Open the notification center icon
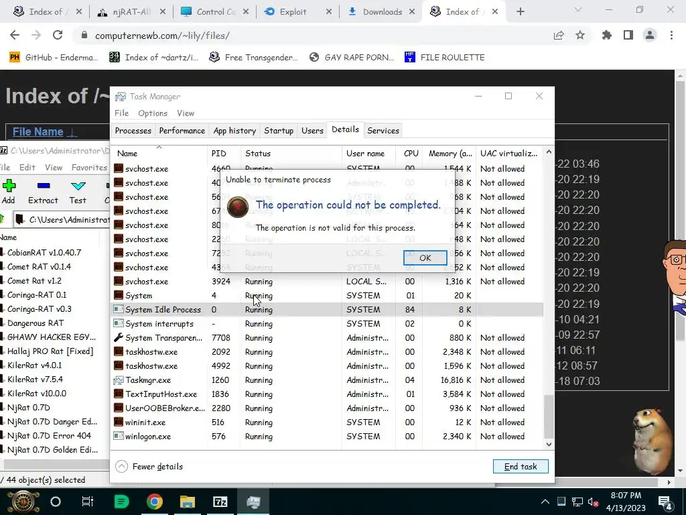The width and height of the screenshot is (686, 515). click(665, 502)
